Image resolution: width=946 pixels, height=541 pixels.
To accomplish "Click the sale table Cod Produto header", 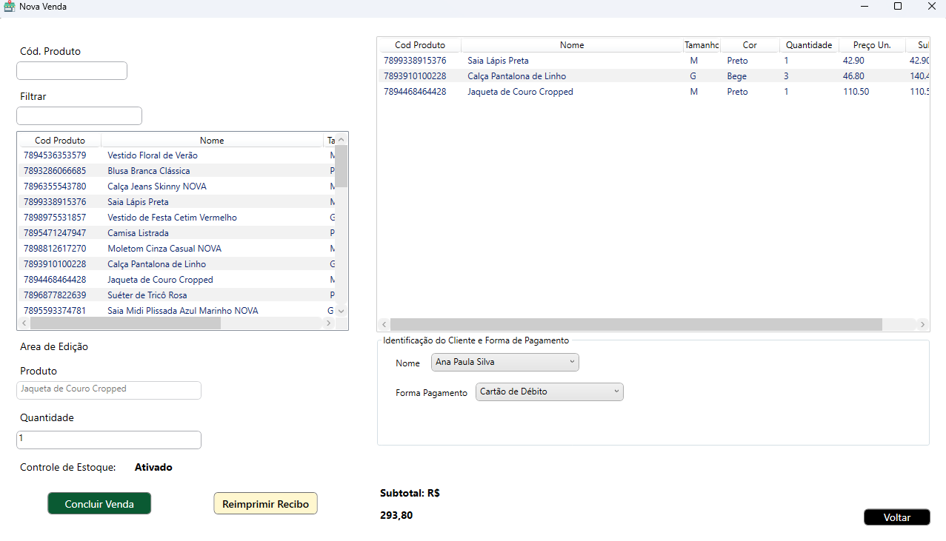I will coord(419,45).
